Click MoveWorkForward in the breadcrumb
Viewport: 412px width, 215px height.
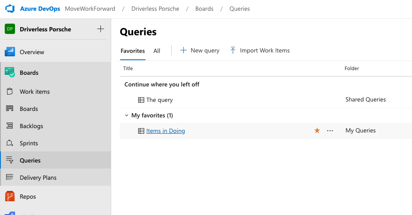[90, 9]
